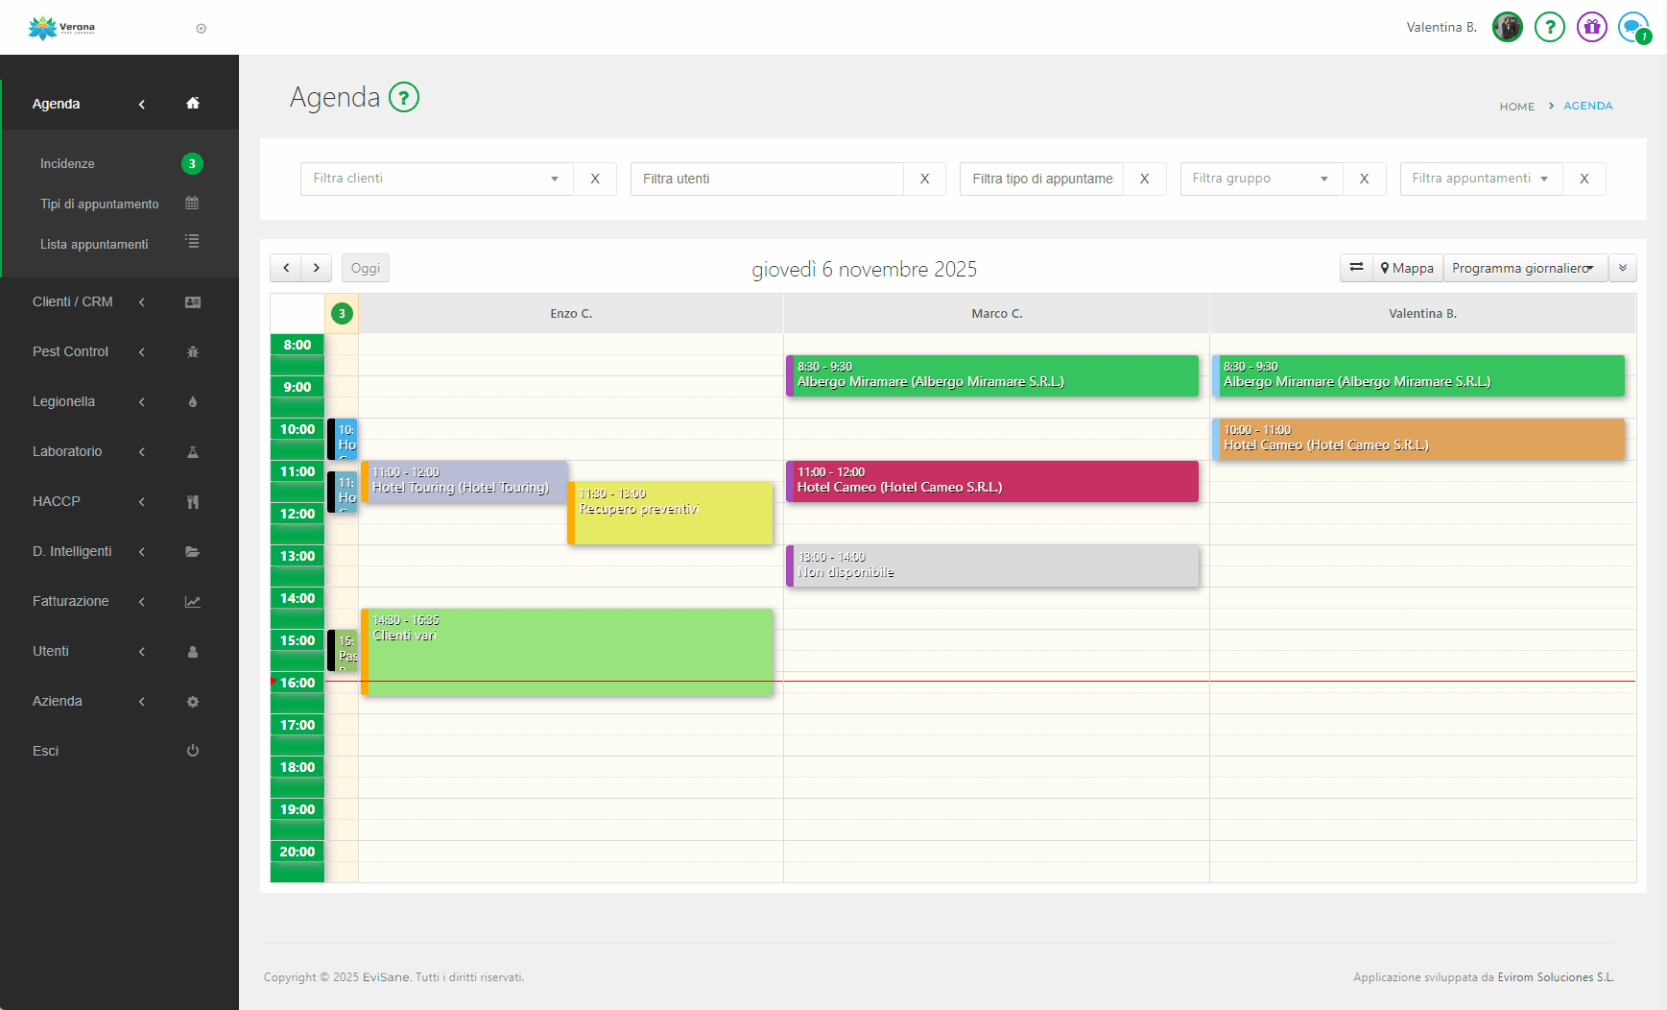Click the swap arrows icon near Mappa
Viewport: 1667px width, 1010px height.
[1356, 268]
